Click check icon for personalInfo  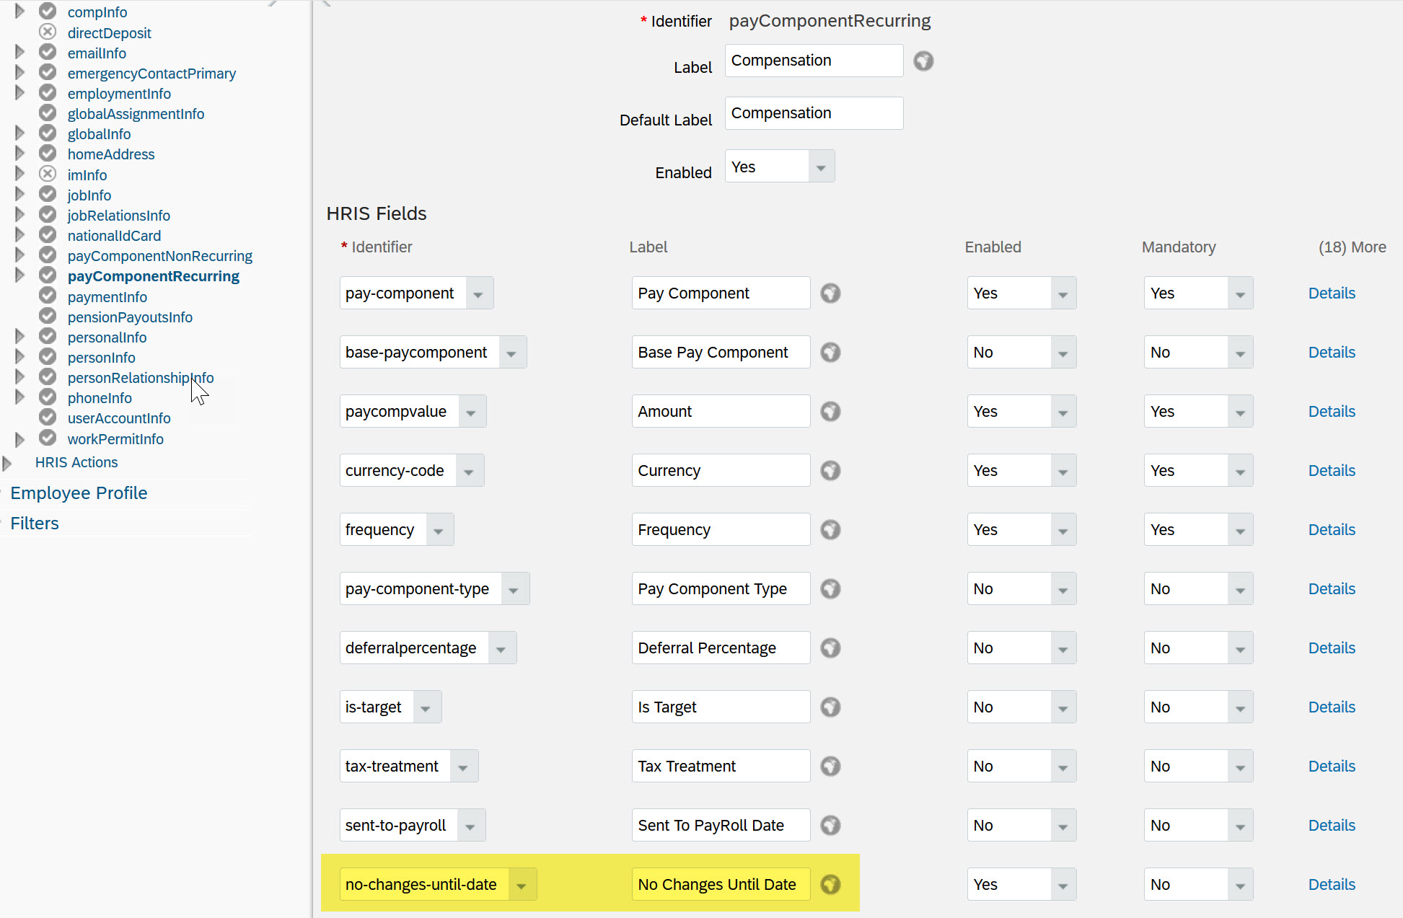click(x=48, y=336)
